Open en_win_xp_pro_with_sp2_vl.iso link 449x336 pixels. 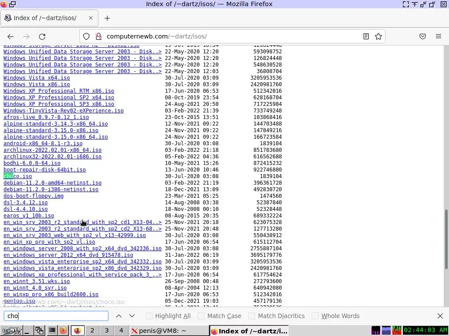pyautogui.click(x=49, y=242)
